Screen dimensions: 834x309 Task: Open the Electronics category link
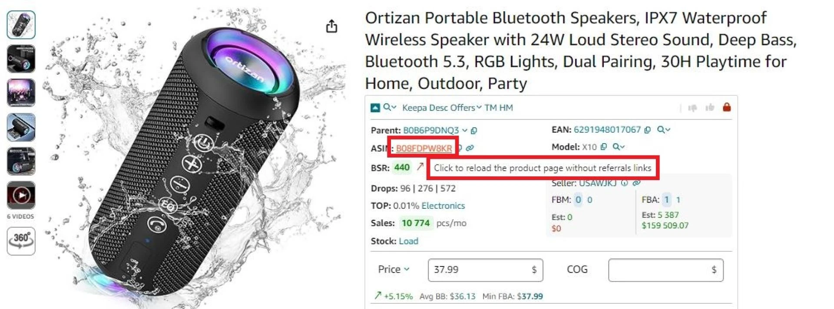pos(443,205)
